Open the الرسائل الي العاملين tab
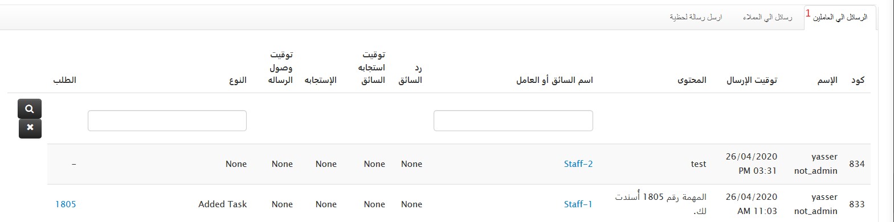Screen dimensions: 894x222 [x=840, y=18]
